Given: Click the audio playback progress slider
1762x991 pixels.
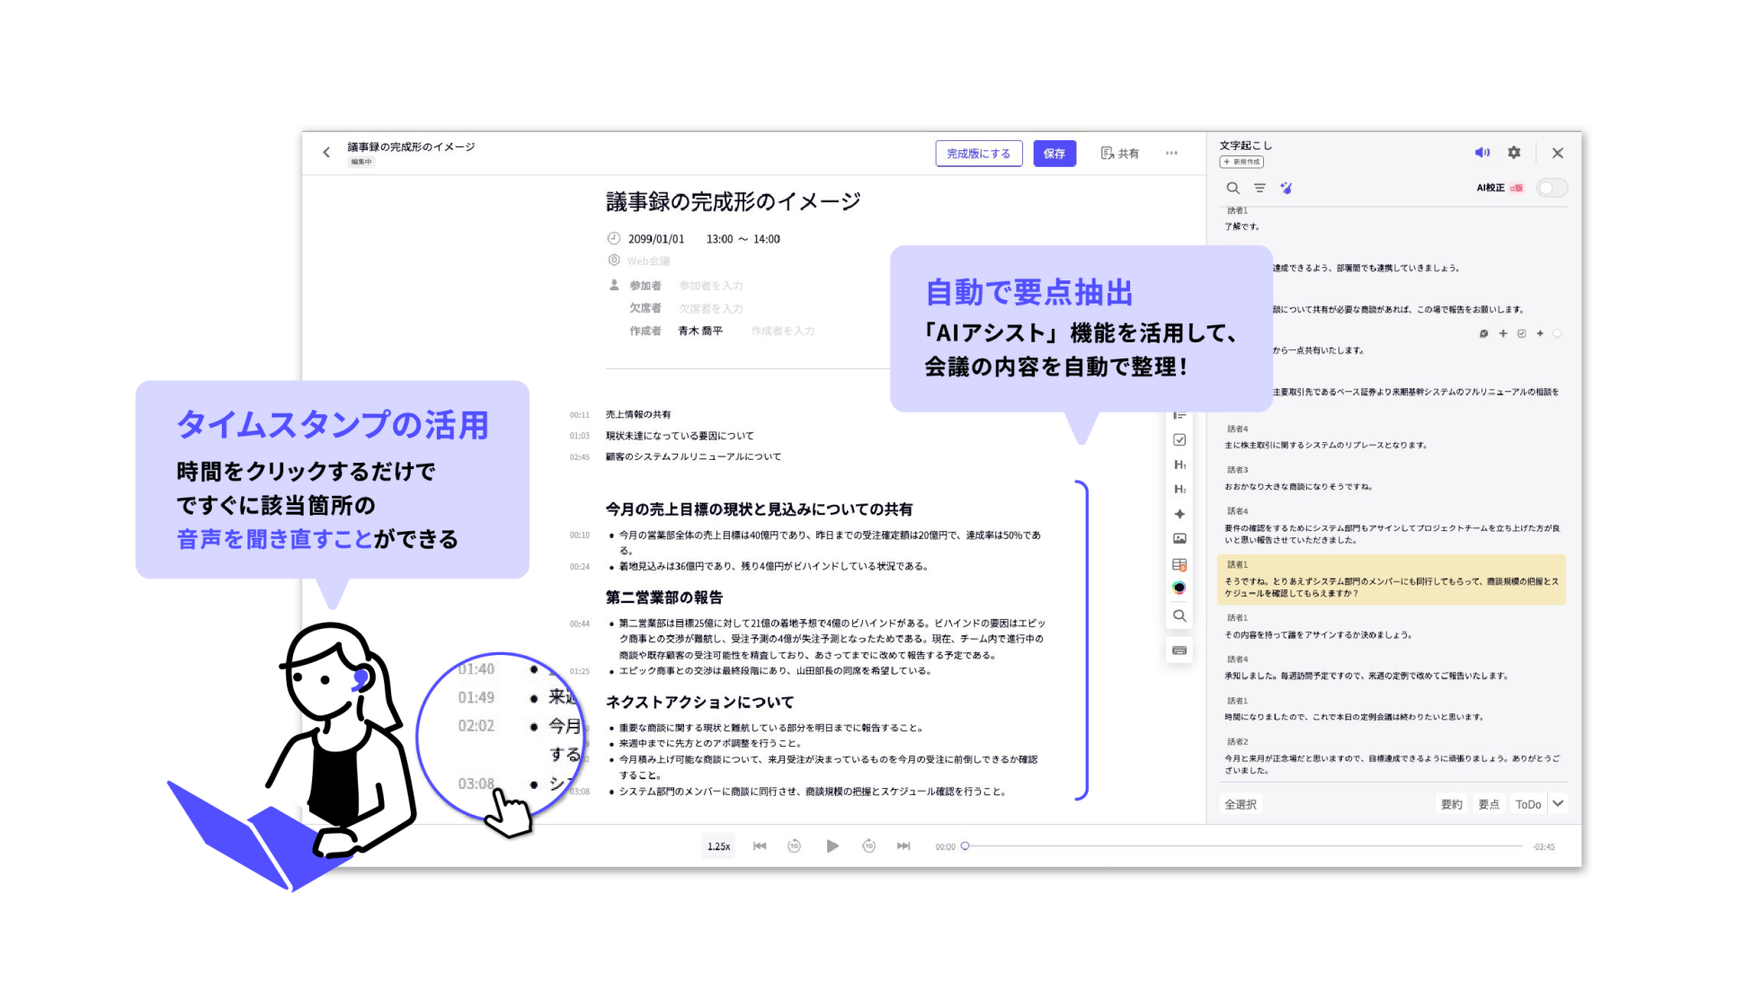Looking at the screenshot, I should (1243, 846).
